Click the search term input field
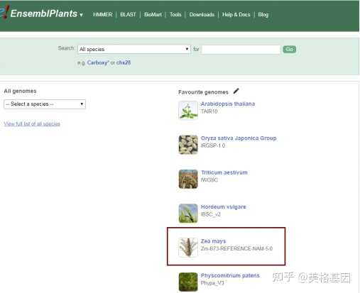 tap(241, 50)
